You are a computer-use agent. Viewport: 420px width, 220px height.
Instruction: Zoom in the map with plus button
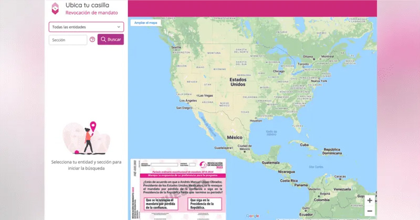click(370, 201)
